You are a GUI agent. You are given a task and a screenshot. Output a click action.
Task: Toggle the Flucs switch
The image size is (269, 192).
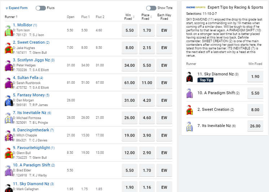41,8
